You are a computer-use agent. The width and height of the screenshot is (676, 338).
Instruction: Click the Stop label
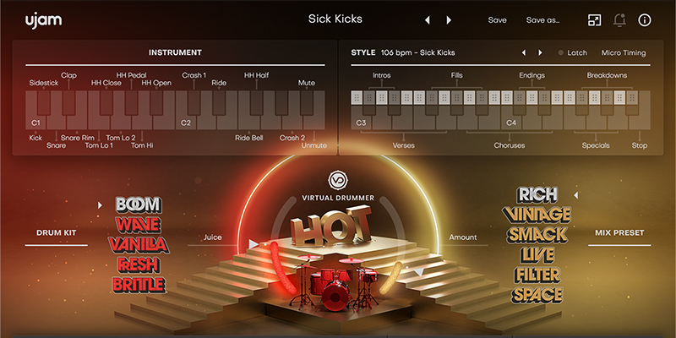pyautogui.click(x=640, y=145)
